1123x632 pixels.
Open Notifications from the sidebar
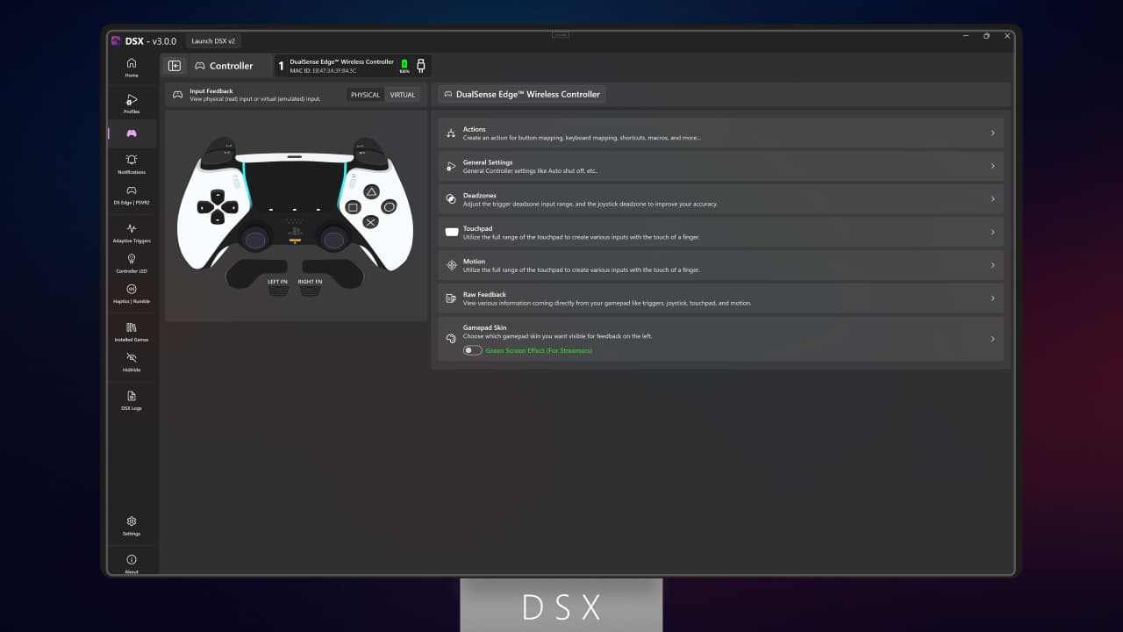click(x=131, y=165)
